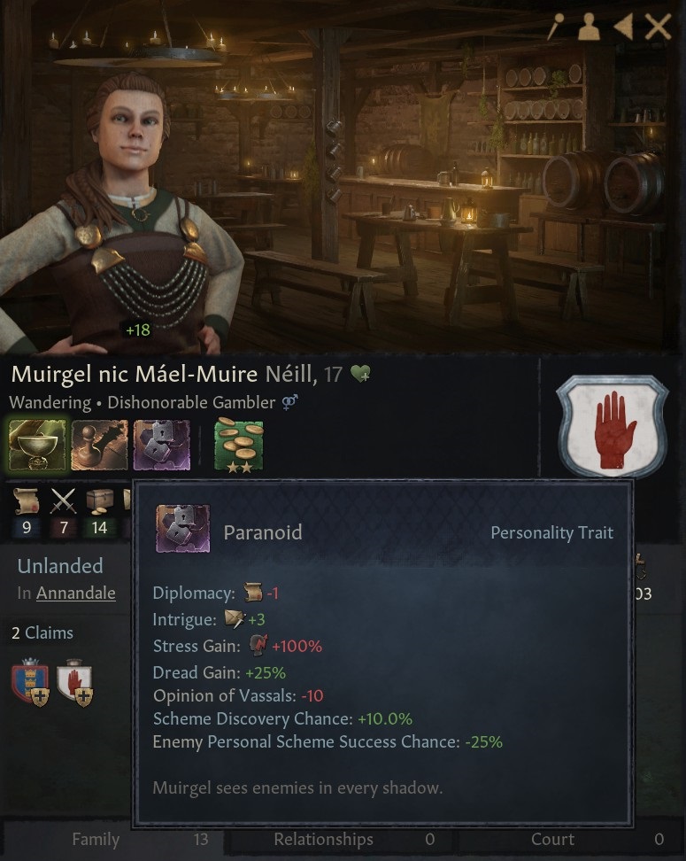
Task: Click the crossed swords martial skill icon
Action: 63,500
